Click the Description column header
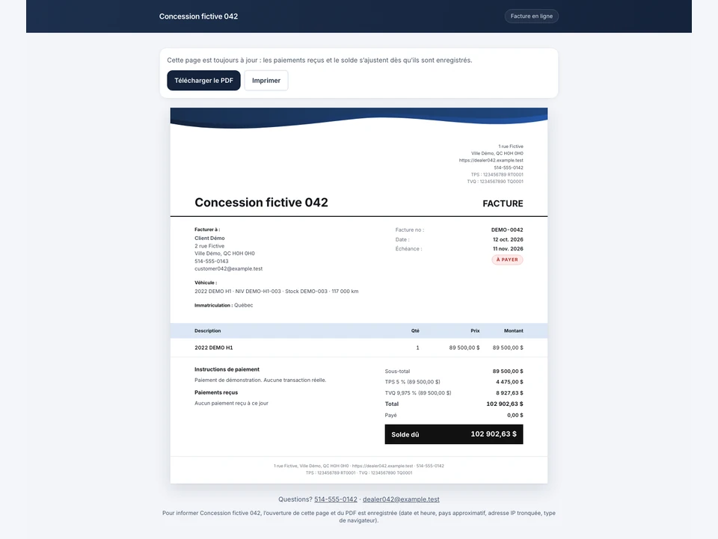The width and height of the screenshot is (718, 539). pos(207,331)
